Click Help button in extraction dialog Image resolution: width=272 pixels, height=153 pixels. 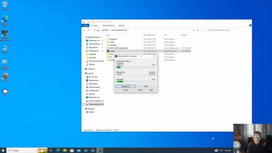point(151,90)
